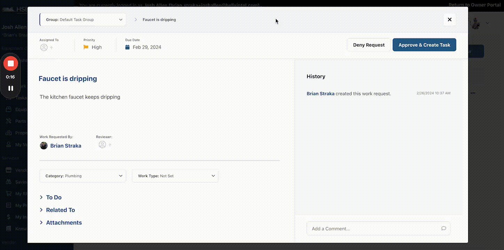Screen dimensions: 504x250
Task: Open the account chevron beside the background avatar
Action: 487,23
